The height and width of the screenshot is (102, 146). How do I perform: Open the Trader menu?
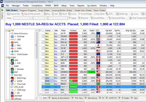26,6
